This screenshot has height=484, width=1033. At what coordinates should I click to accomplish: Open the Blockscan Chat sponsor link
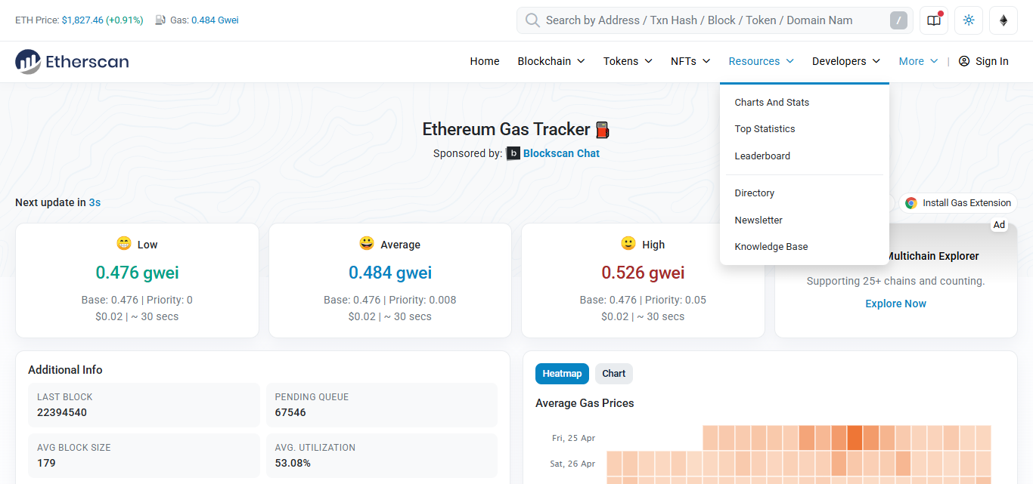pyautogui.click(x=561, y=153)
